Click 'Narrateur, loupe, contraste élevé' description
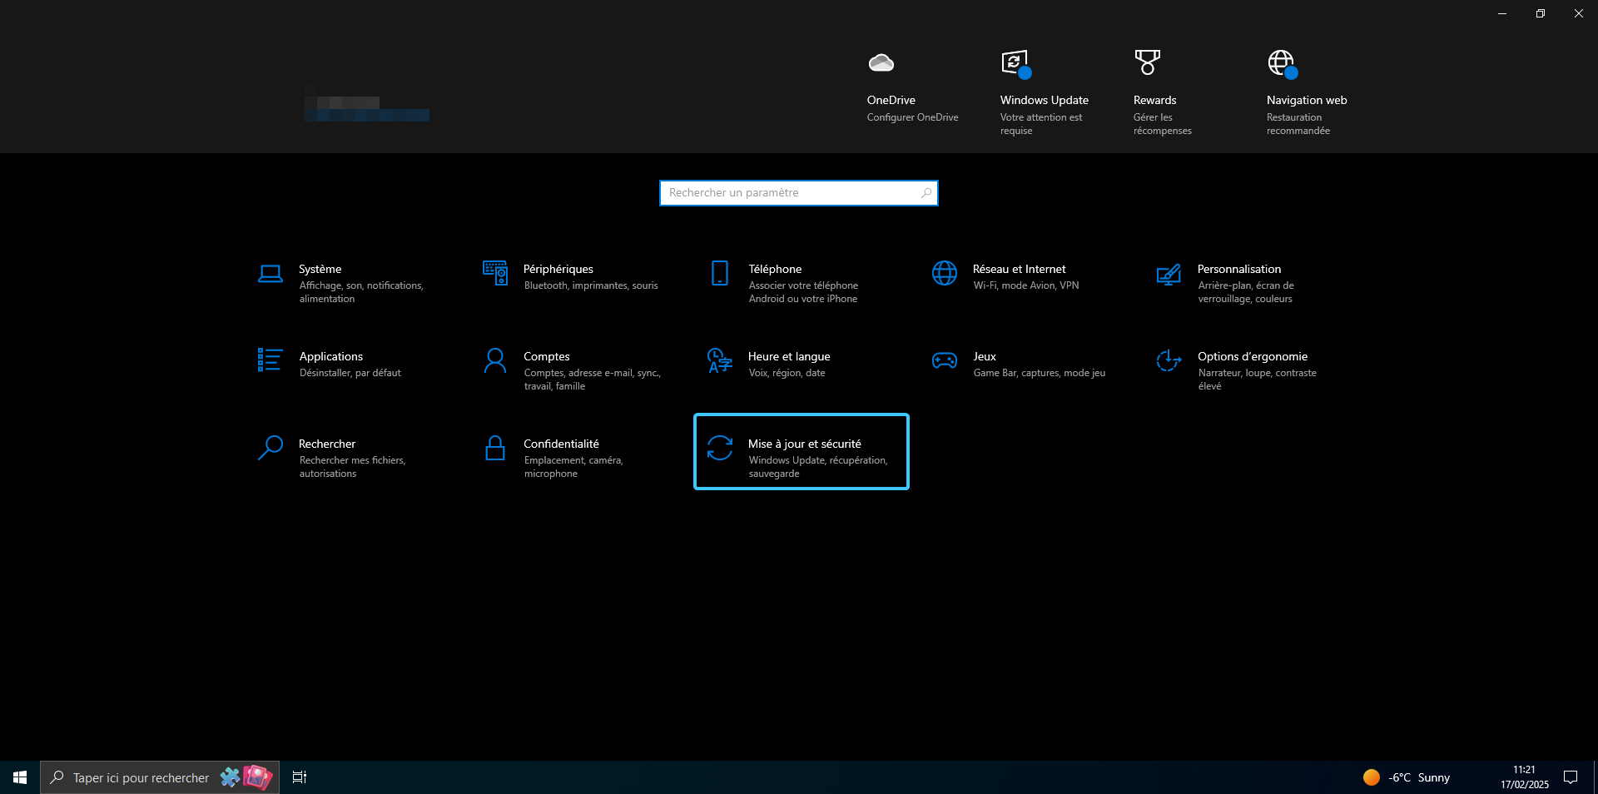1598x794 pixels. 1258,380
